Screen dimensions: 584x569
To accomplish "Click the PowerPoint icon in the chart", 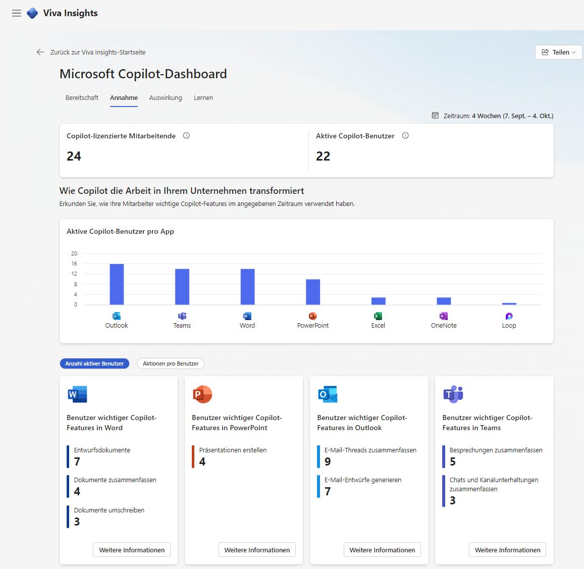I will [x=313, y=316].
